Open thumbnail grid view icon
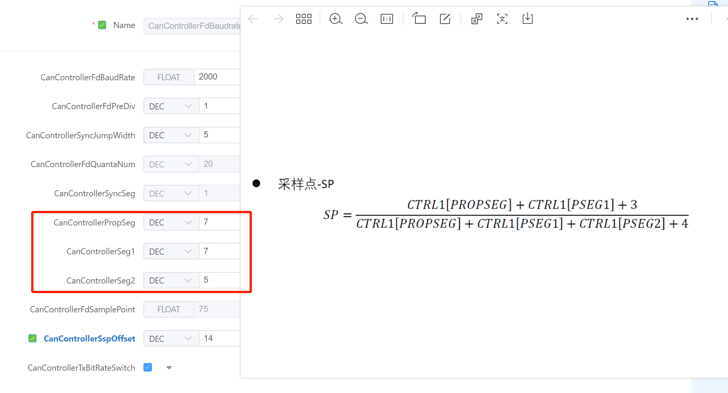 (304, 19)
